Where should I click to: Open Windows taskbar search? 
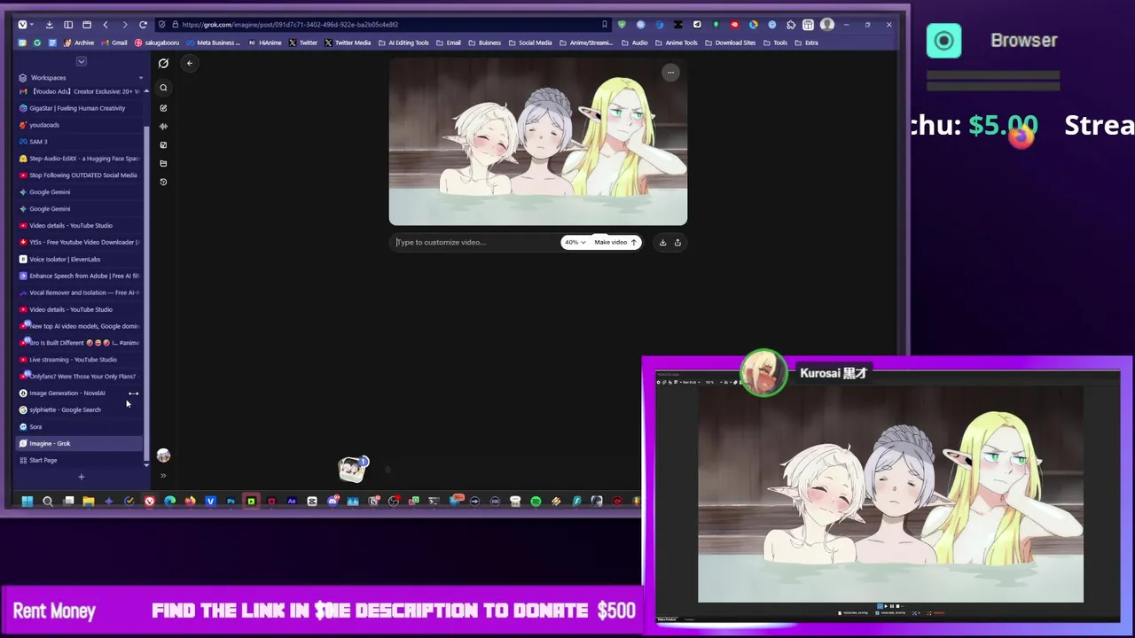(48, 502)
